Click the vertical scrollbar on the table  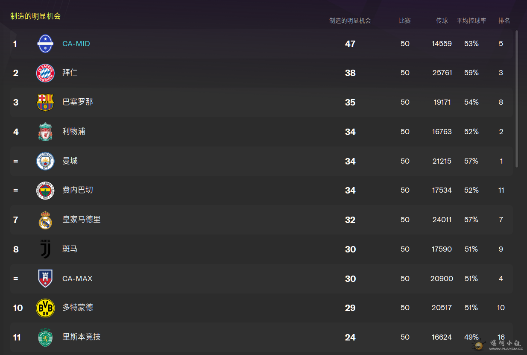click(517, 98)
